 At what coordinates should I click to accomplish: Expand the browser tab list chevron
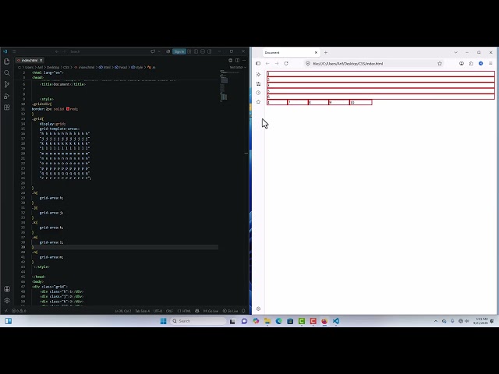coord(455,52)
